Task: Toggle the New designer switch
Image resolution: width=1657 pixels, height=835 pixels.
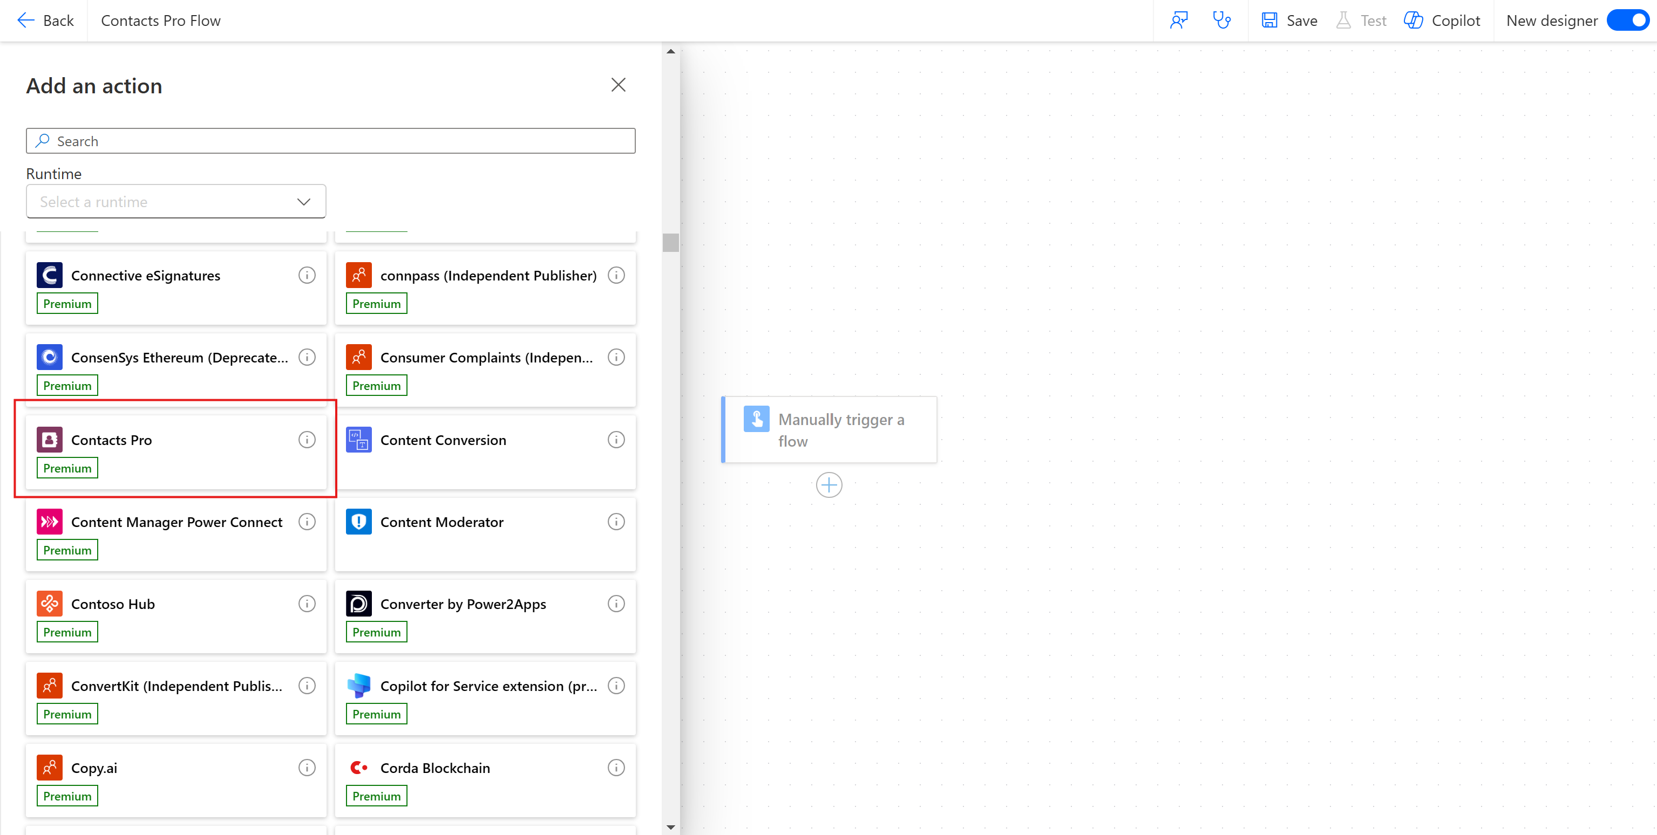Action: pos(1627,20)
